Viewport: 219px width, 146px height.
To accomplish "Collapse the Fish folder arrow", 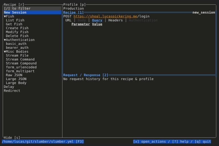I will pyautogui.click(x=5, y=16).
